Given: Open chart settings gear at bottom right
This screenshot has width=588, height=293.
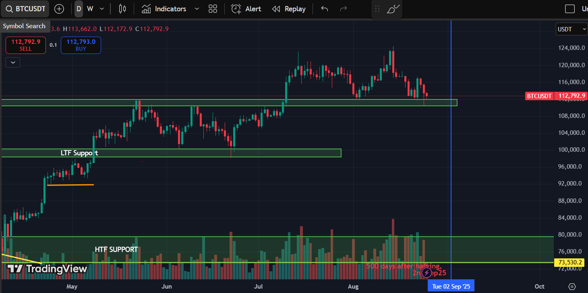Looking at the screenshot, I should point(572,287).
